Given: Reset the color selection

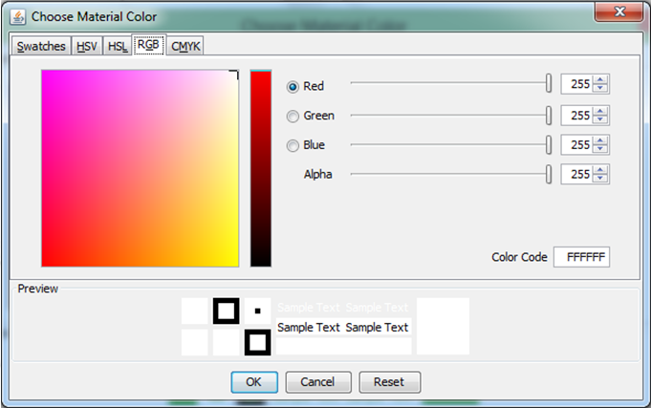Looking at the screenshot, I should (x=389, y=382).
